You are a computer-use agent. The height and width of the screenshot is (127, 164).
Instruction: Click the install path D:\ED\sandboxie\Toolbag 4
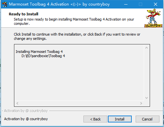coord(43,56)
